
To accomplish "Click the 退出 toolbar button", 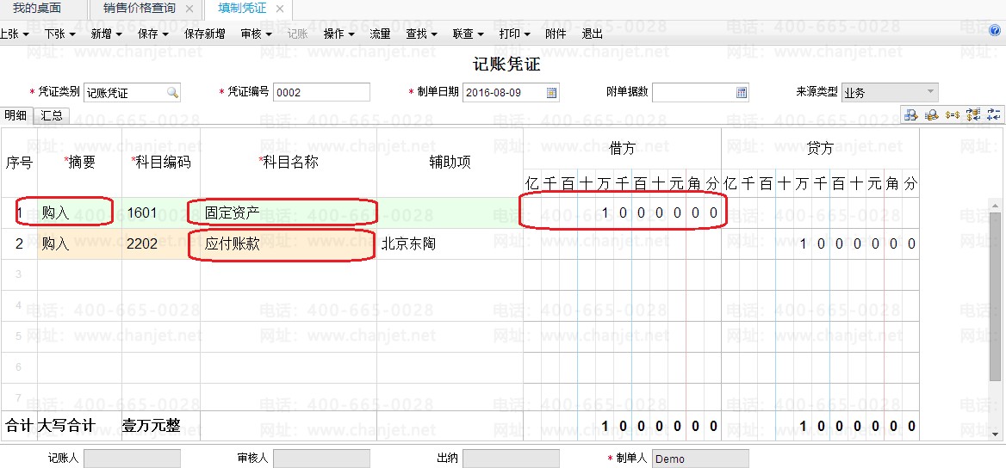I will (593, 34).
